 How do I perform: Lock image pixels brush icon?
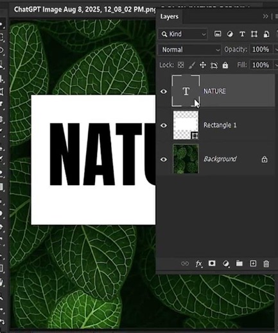pyautogui.click(x=192, y=65)
